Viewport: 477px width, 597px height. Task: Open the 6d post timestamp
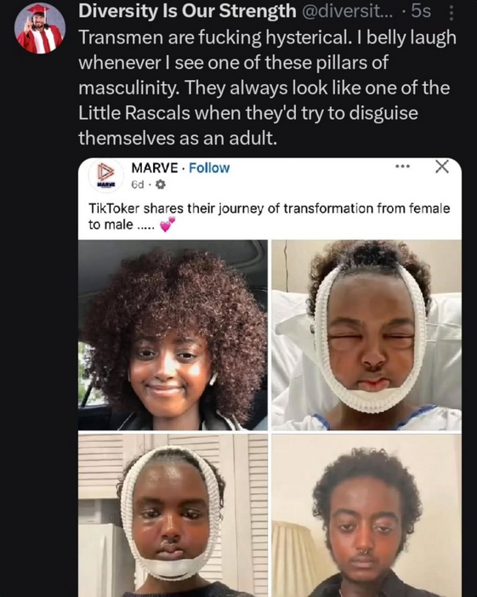138,185
